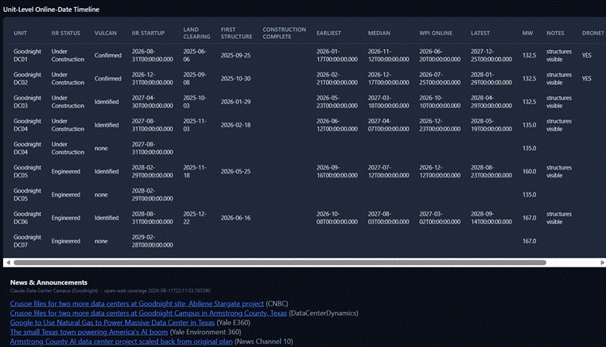The width and height of the screenshot is (606, 347).
Task: Click the LATEST column header
Action: tap(480, 33)
